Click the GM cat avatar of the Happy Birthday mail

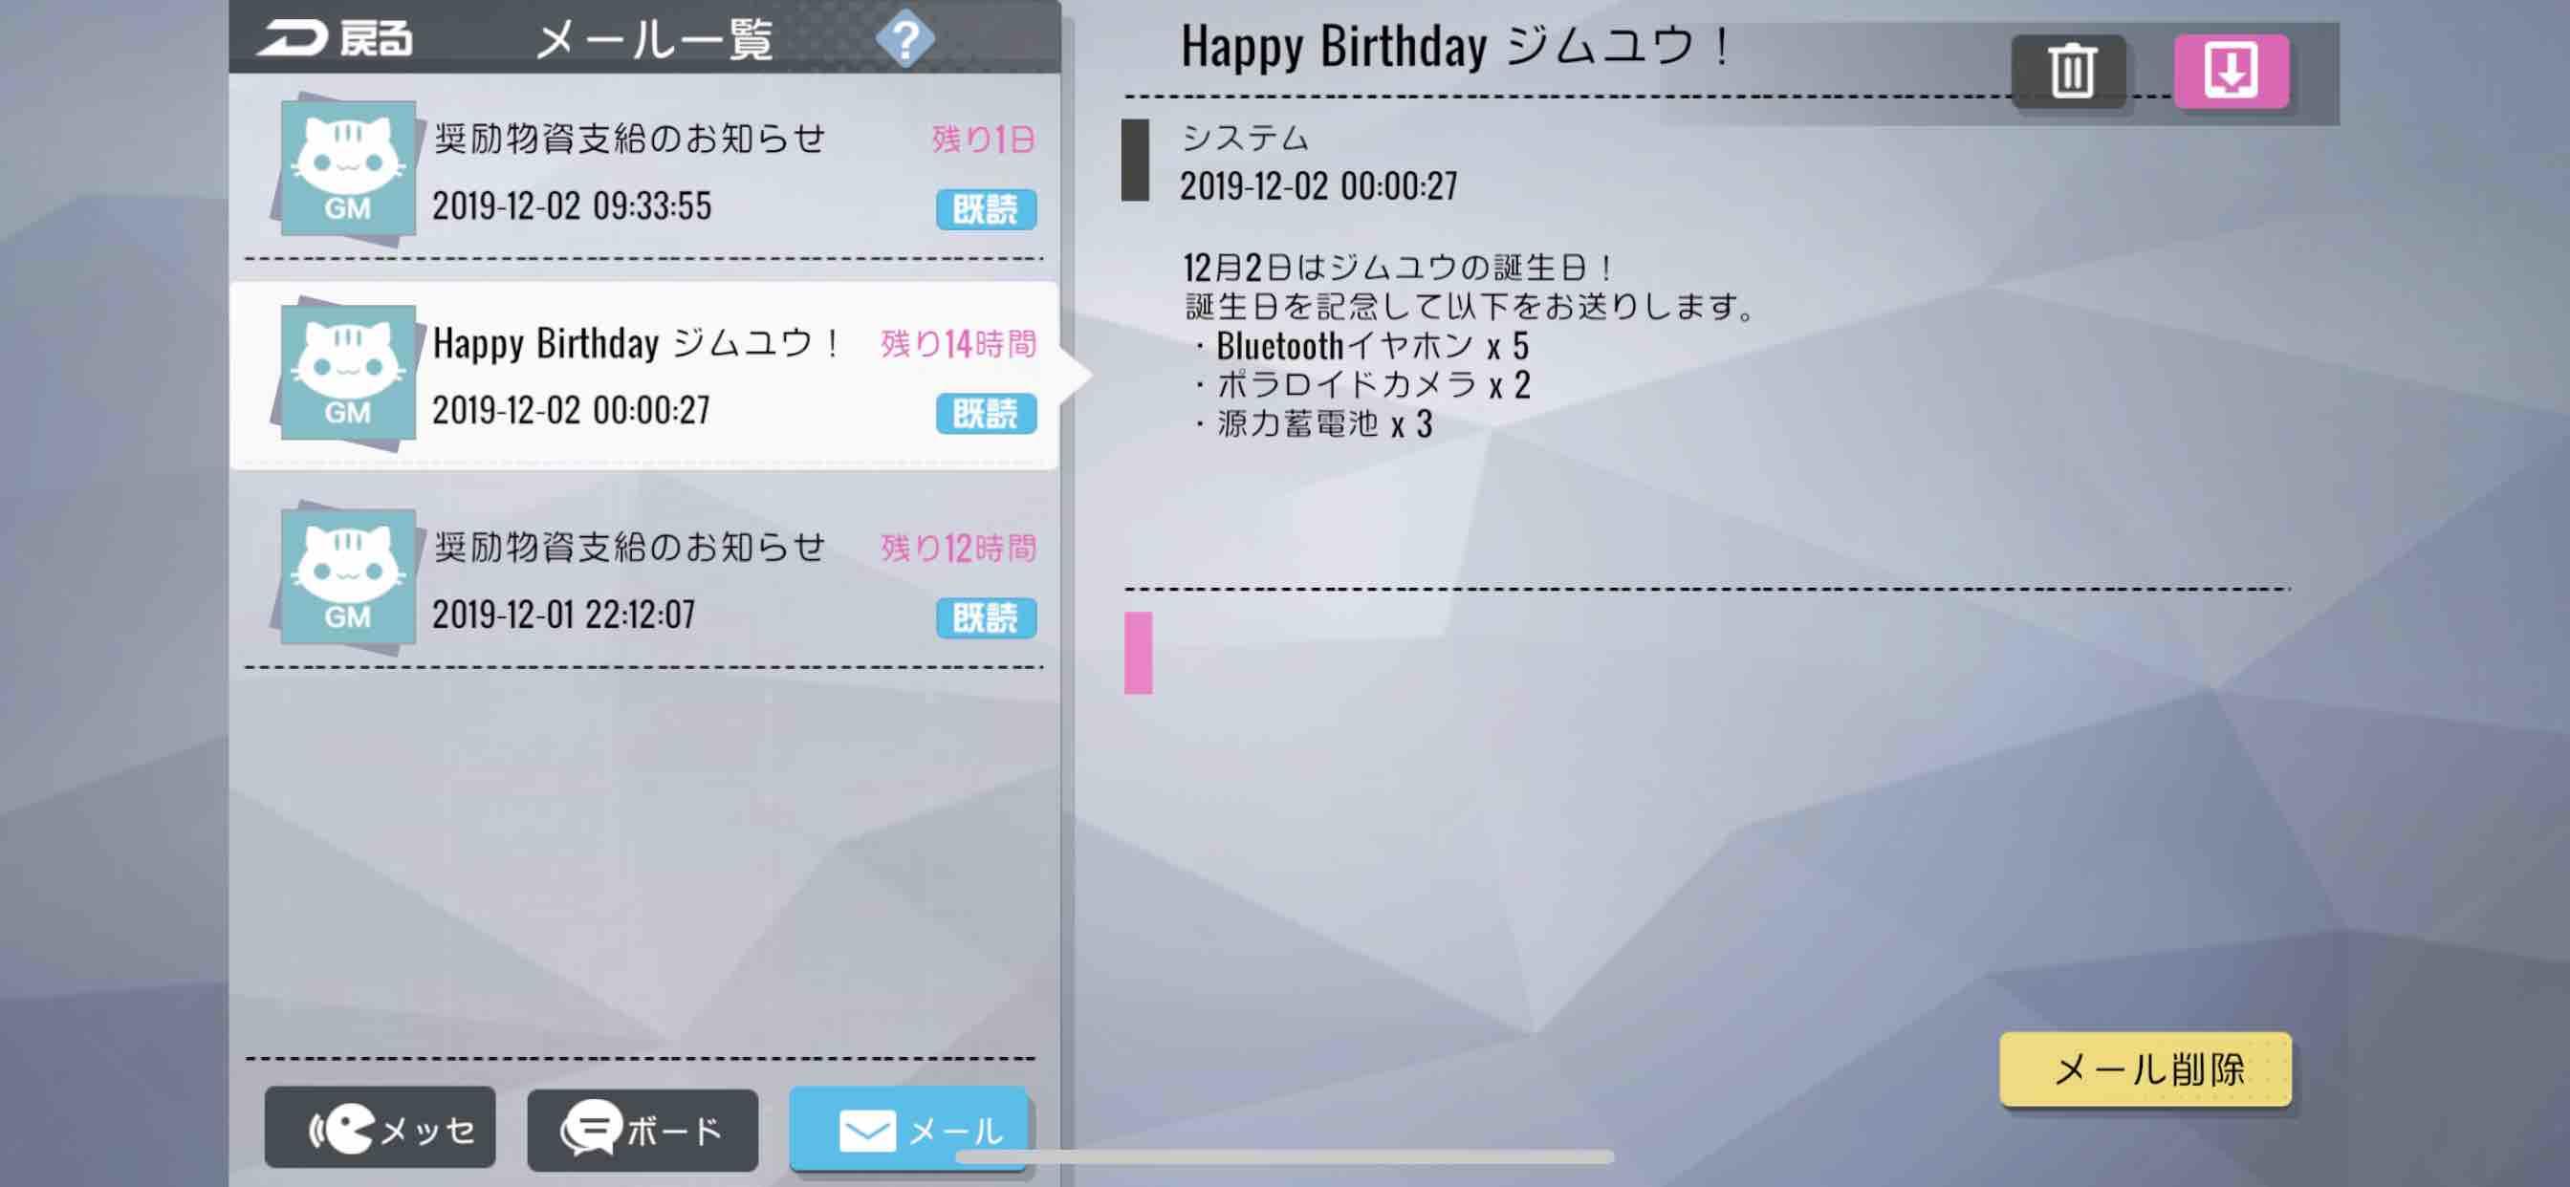(x=346, y=373)
